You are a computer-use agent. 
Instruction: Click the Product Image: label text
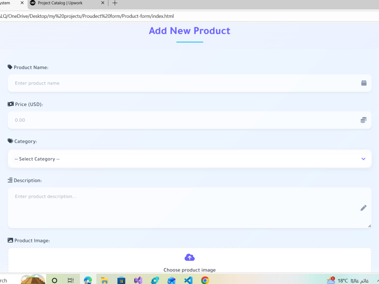32,240
